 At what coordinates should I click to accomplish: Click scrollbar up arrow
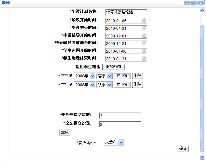202,10
